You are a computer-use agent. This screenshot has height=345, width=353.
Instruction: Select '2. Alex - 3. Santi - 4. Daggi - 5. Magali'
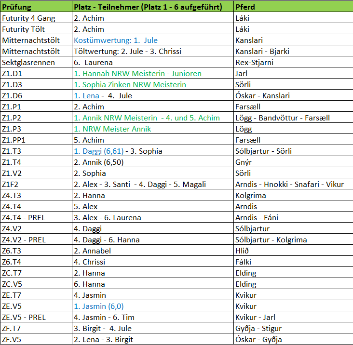(x=153, y=184)
